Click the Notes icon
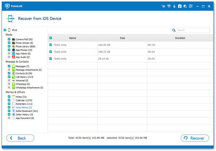This screenshot has width=216, height=151. click(14, 97)
